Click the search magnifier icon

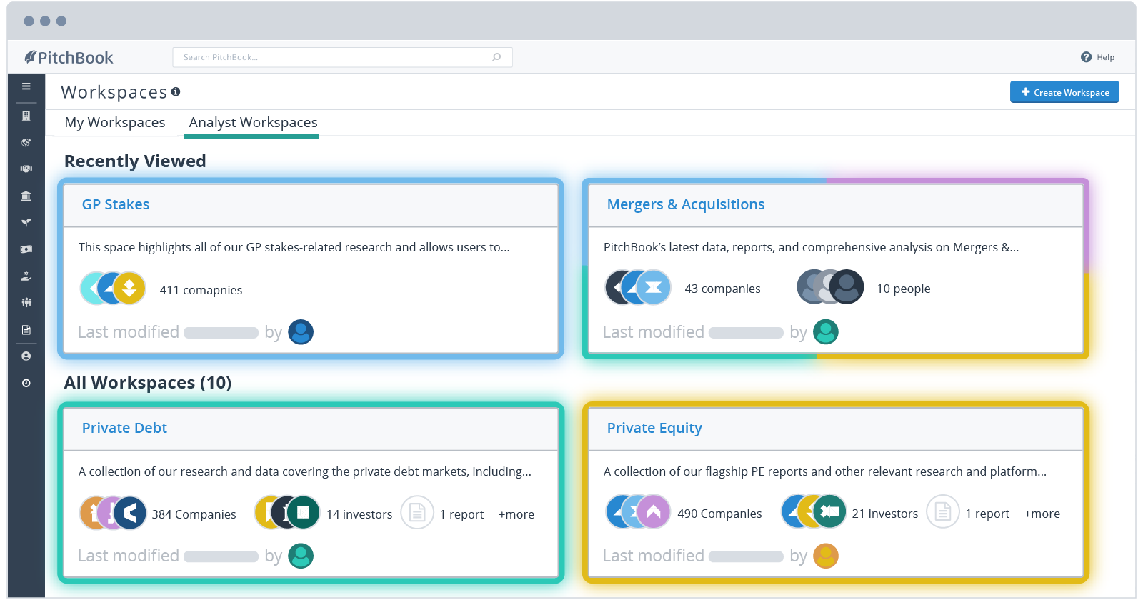point(496,57)
